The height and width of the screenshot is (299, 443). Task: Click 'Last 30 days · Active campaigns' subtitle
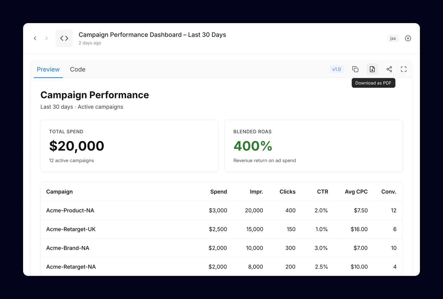82,107
